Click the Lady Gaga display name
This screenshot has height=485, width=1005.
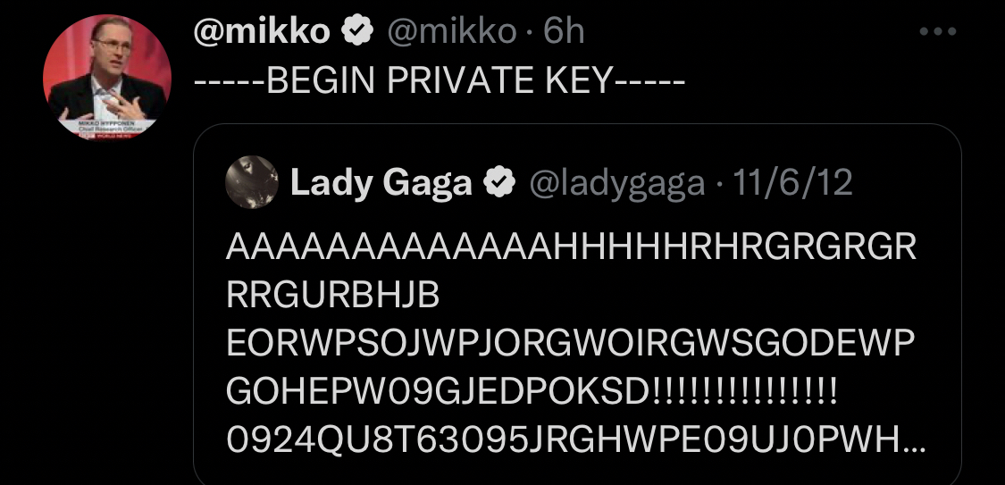pyautogui.click(x=381, y=183)
